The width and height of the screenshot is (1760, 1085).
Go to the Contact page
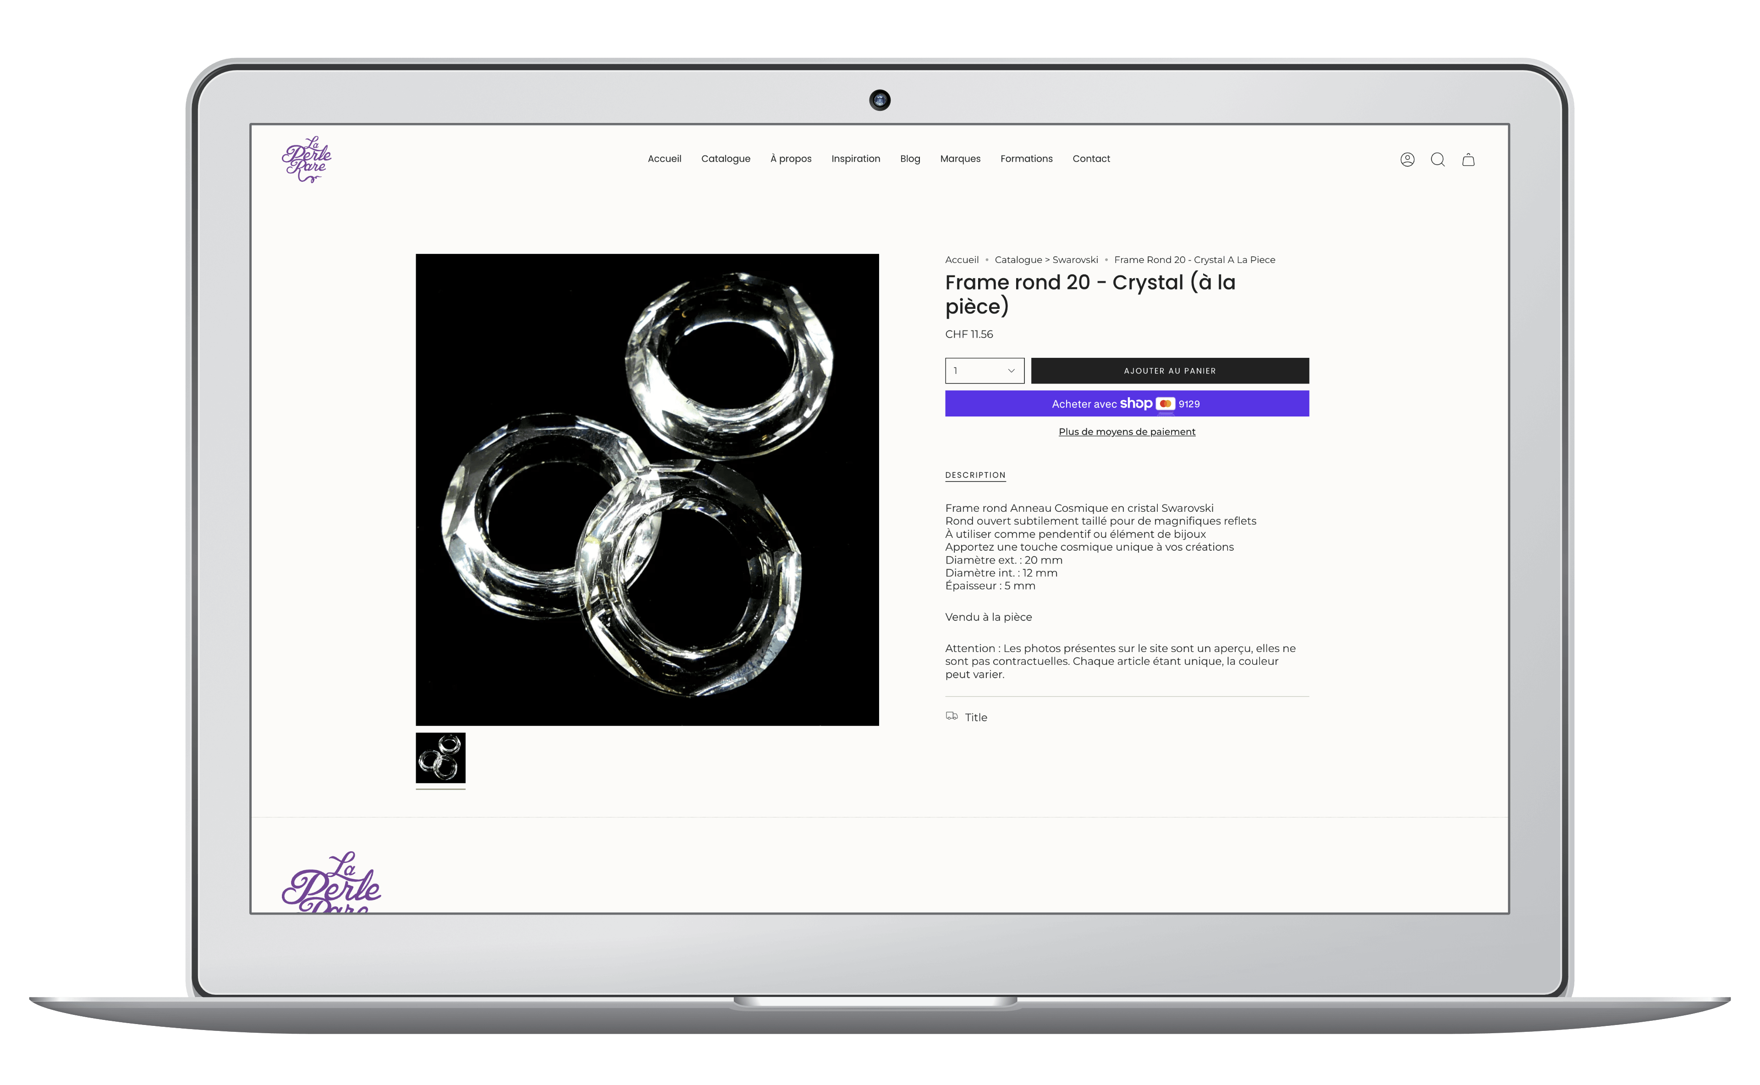coord(1090,159)
